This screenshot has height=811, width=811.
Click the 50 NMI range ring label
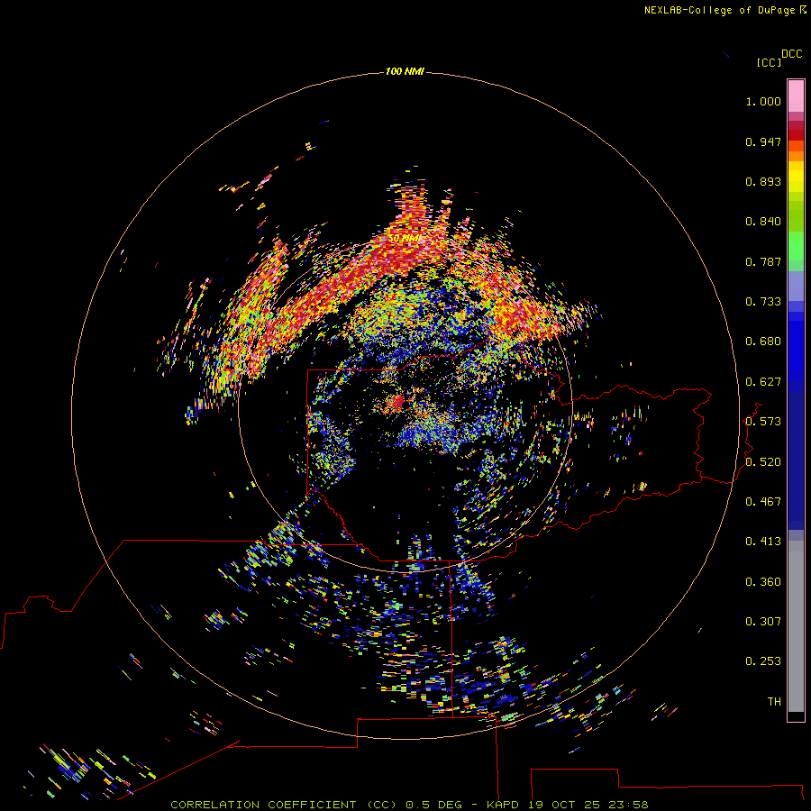click(x=405, y=238)
